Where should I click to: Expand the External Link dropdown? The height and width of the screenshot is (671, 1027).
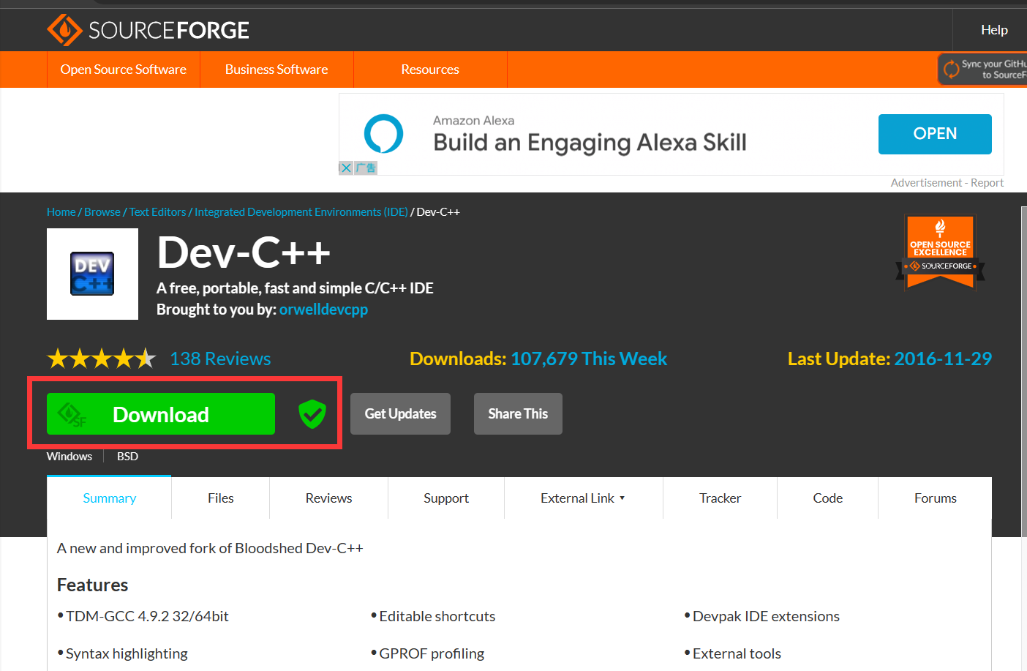(582, 498)
